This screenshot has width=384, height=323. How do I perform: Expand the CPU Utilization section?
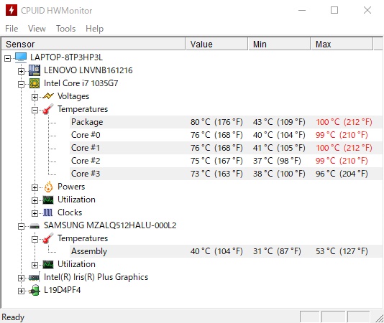click(35, 200)
